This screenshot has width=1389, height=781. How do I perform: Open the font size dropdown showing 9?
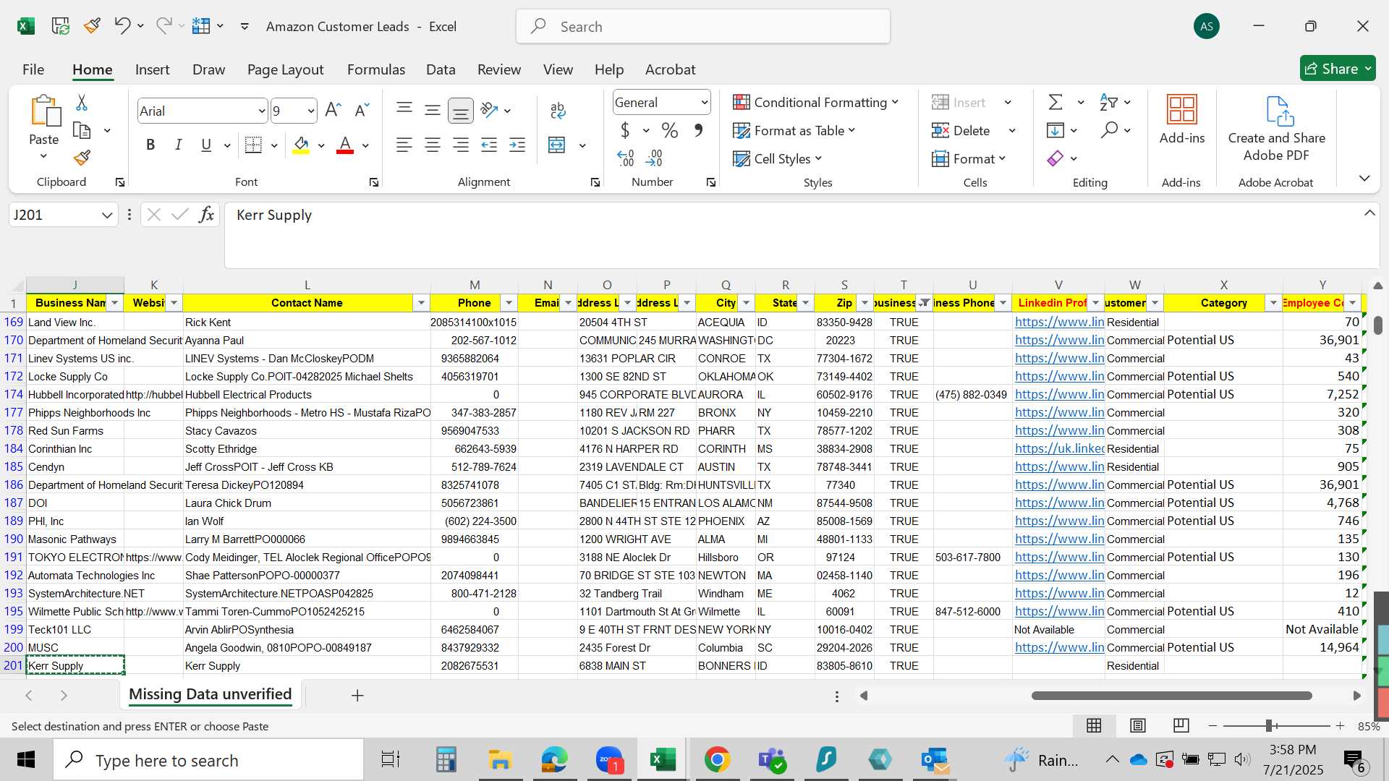[311, 111]
